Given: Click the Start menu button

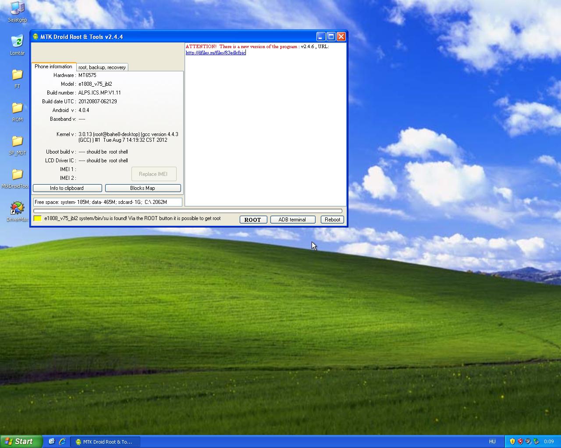Looking at the screenshot, I should point(21,441).
